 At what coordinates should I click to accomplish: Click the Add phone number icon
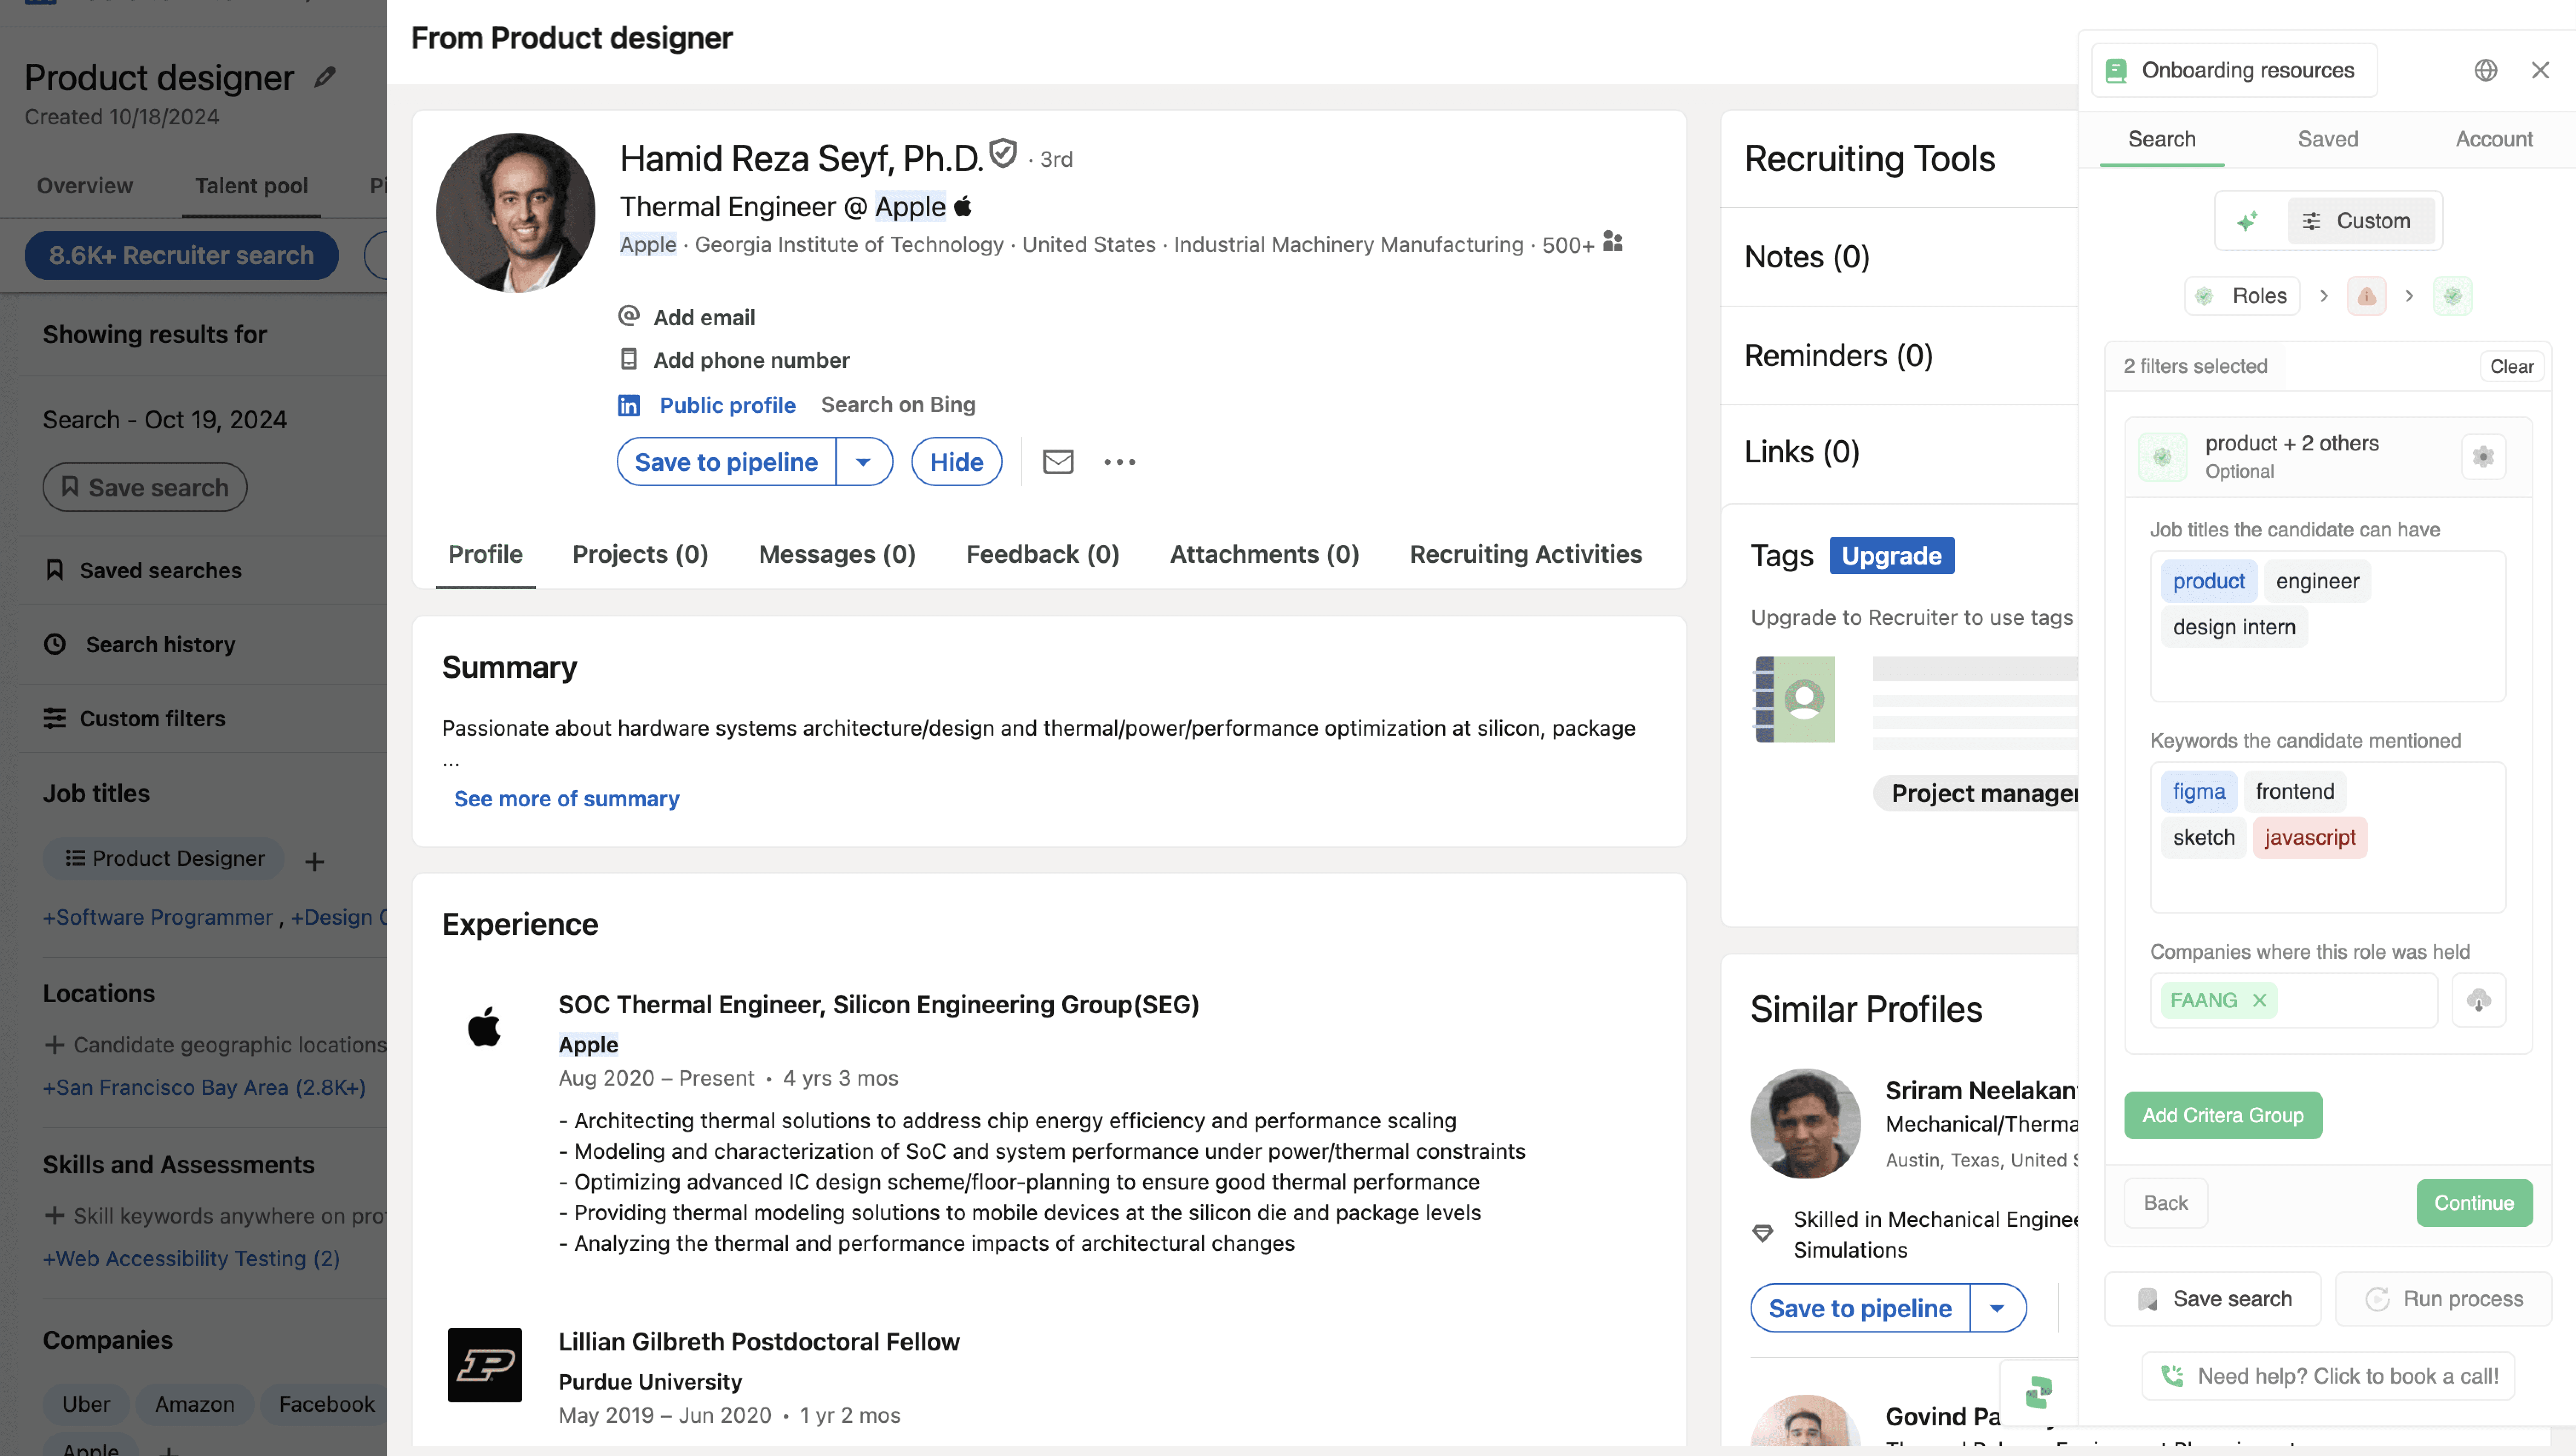pos(628,359)
